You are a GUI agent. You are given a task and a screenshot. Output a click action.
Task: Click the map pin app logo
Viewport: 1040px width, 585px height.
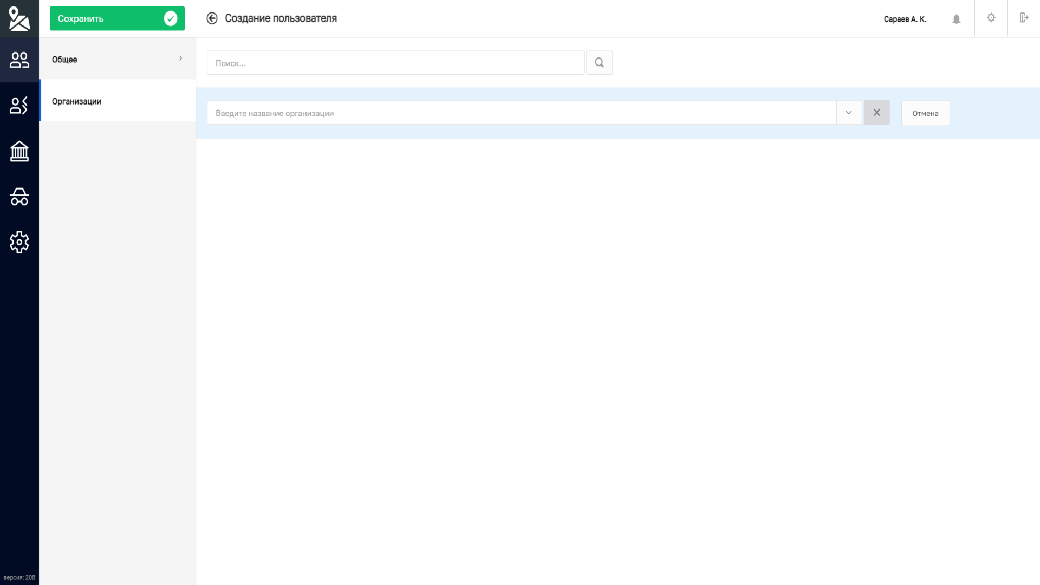[19, 18]
